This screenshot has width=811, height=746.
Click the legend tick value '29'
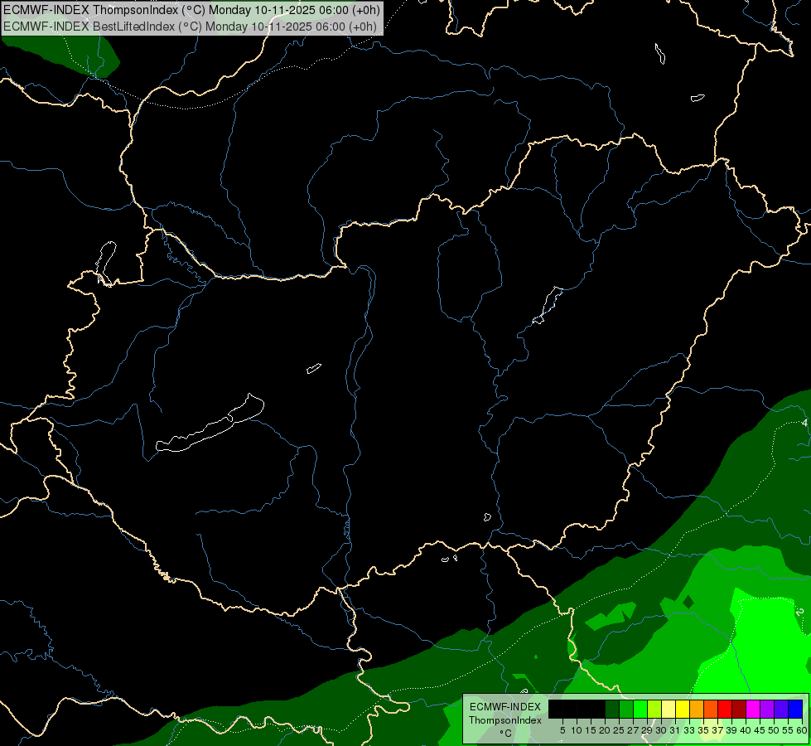click(647, 730)
